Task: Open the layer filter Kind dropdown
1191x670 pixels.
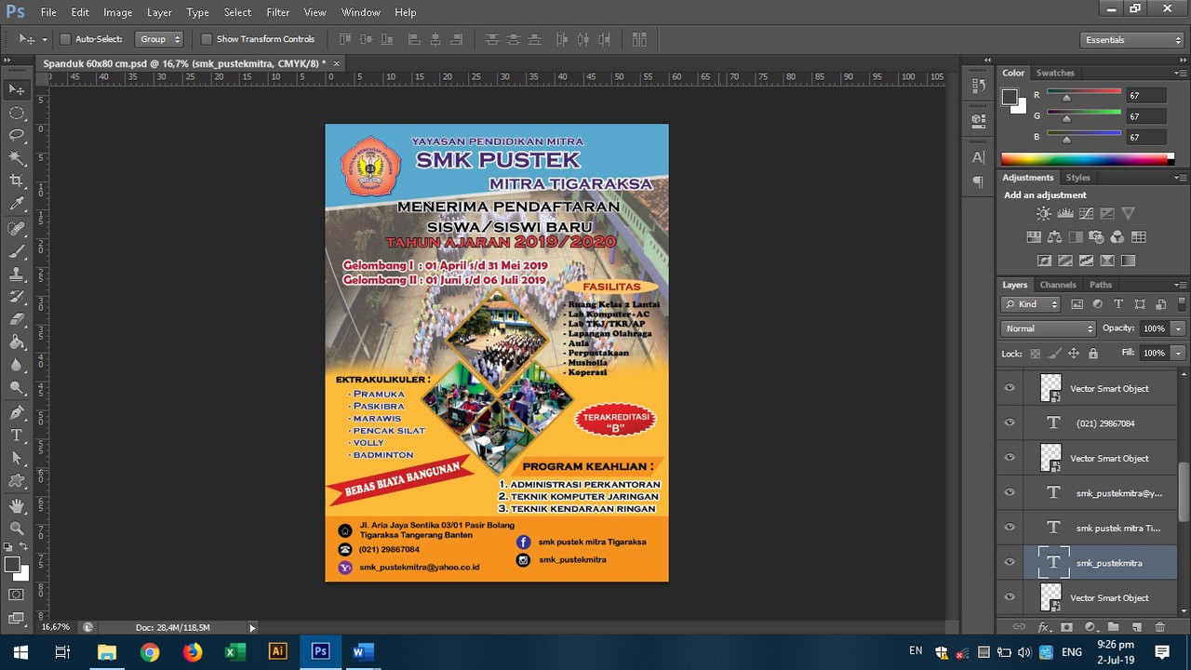Action: (1031, 304)
